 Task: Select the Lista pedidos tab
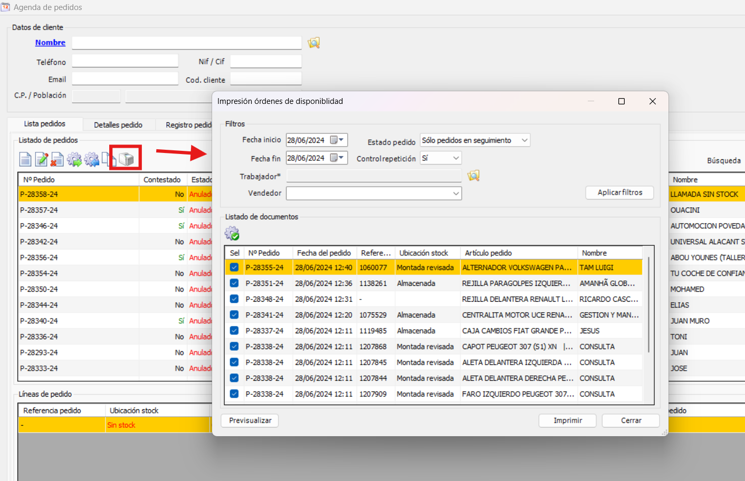(45, 124)
